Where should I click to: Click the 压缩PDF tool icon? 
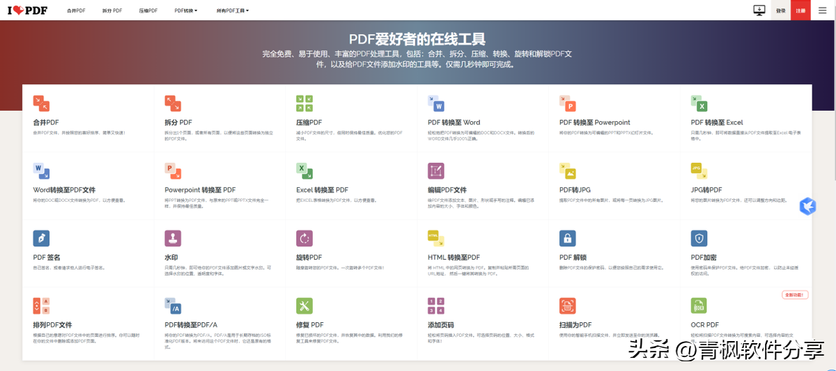(304, 103)
